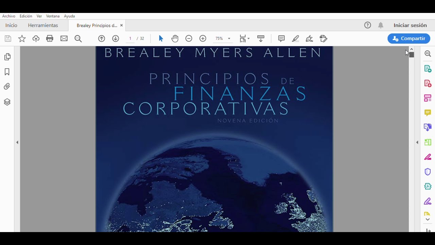Viewport: 435px width, 245px height.
Task: Click the sign document pen icon
Action: pos(309,38)
